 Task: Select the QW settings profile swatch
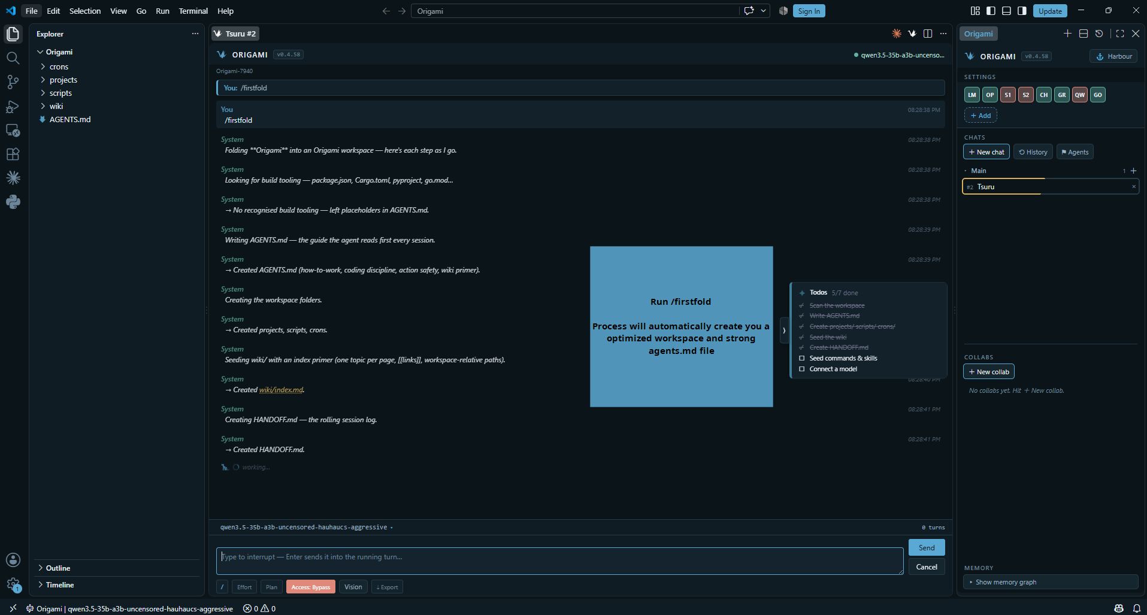click(1080, 95)
